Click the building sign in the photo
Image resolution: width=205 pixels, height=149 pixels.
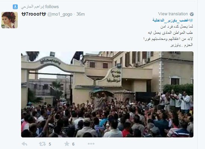(114, 76)
